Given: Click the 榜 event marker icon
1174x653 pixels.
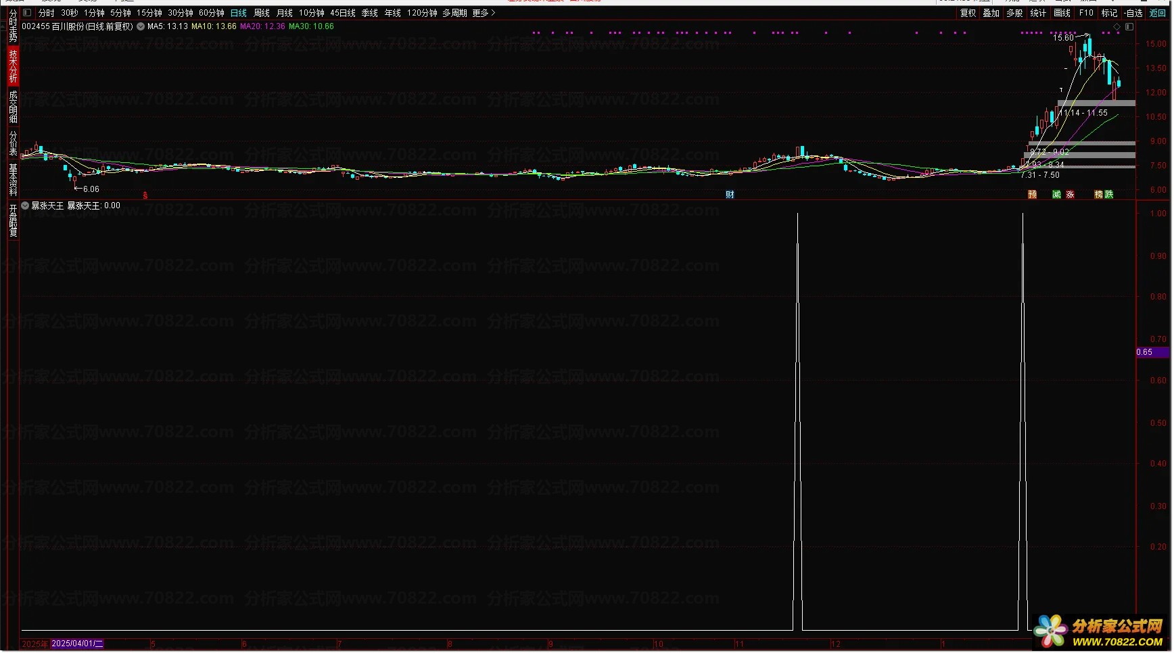Looking at the screenshot, I should (x=1099, y=195).
